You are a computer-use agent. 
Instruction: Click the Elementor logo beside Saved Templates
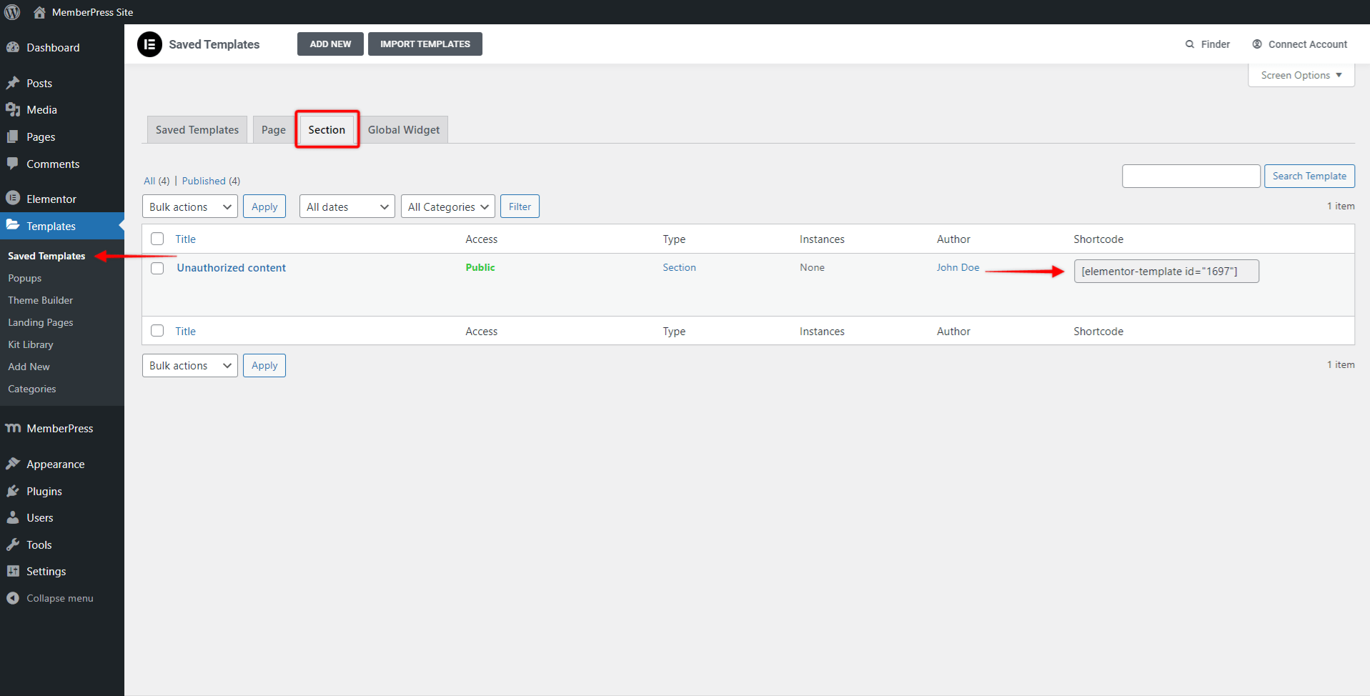point(149,44)
